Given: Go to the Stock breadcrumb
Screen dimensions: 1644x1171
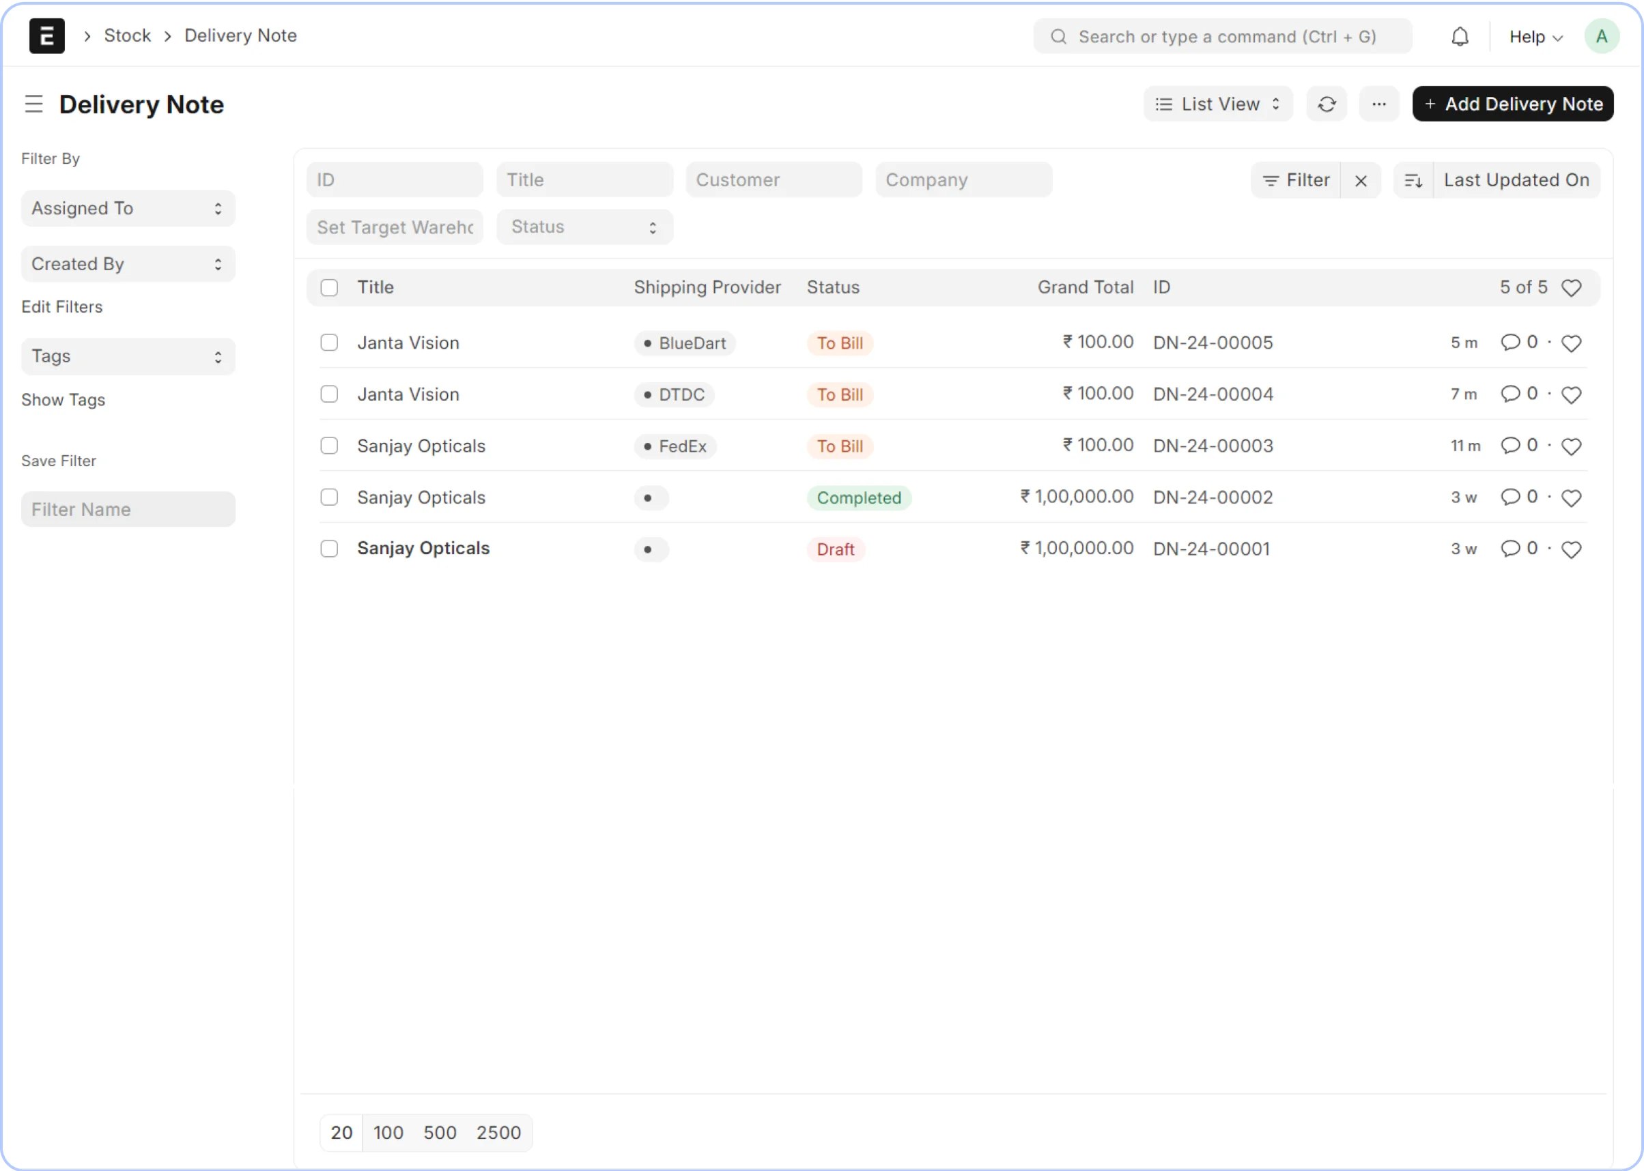Looking at the screenshot, I should (127, 36).
